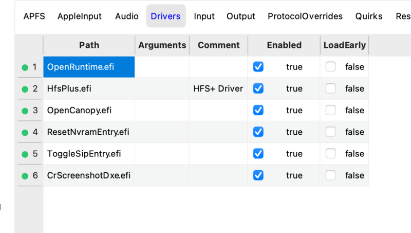
Task: Sort by the Path column header
Action: (x=89, y=45)
